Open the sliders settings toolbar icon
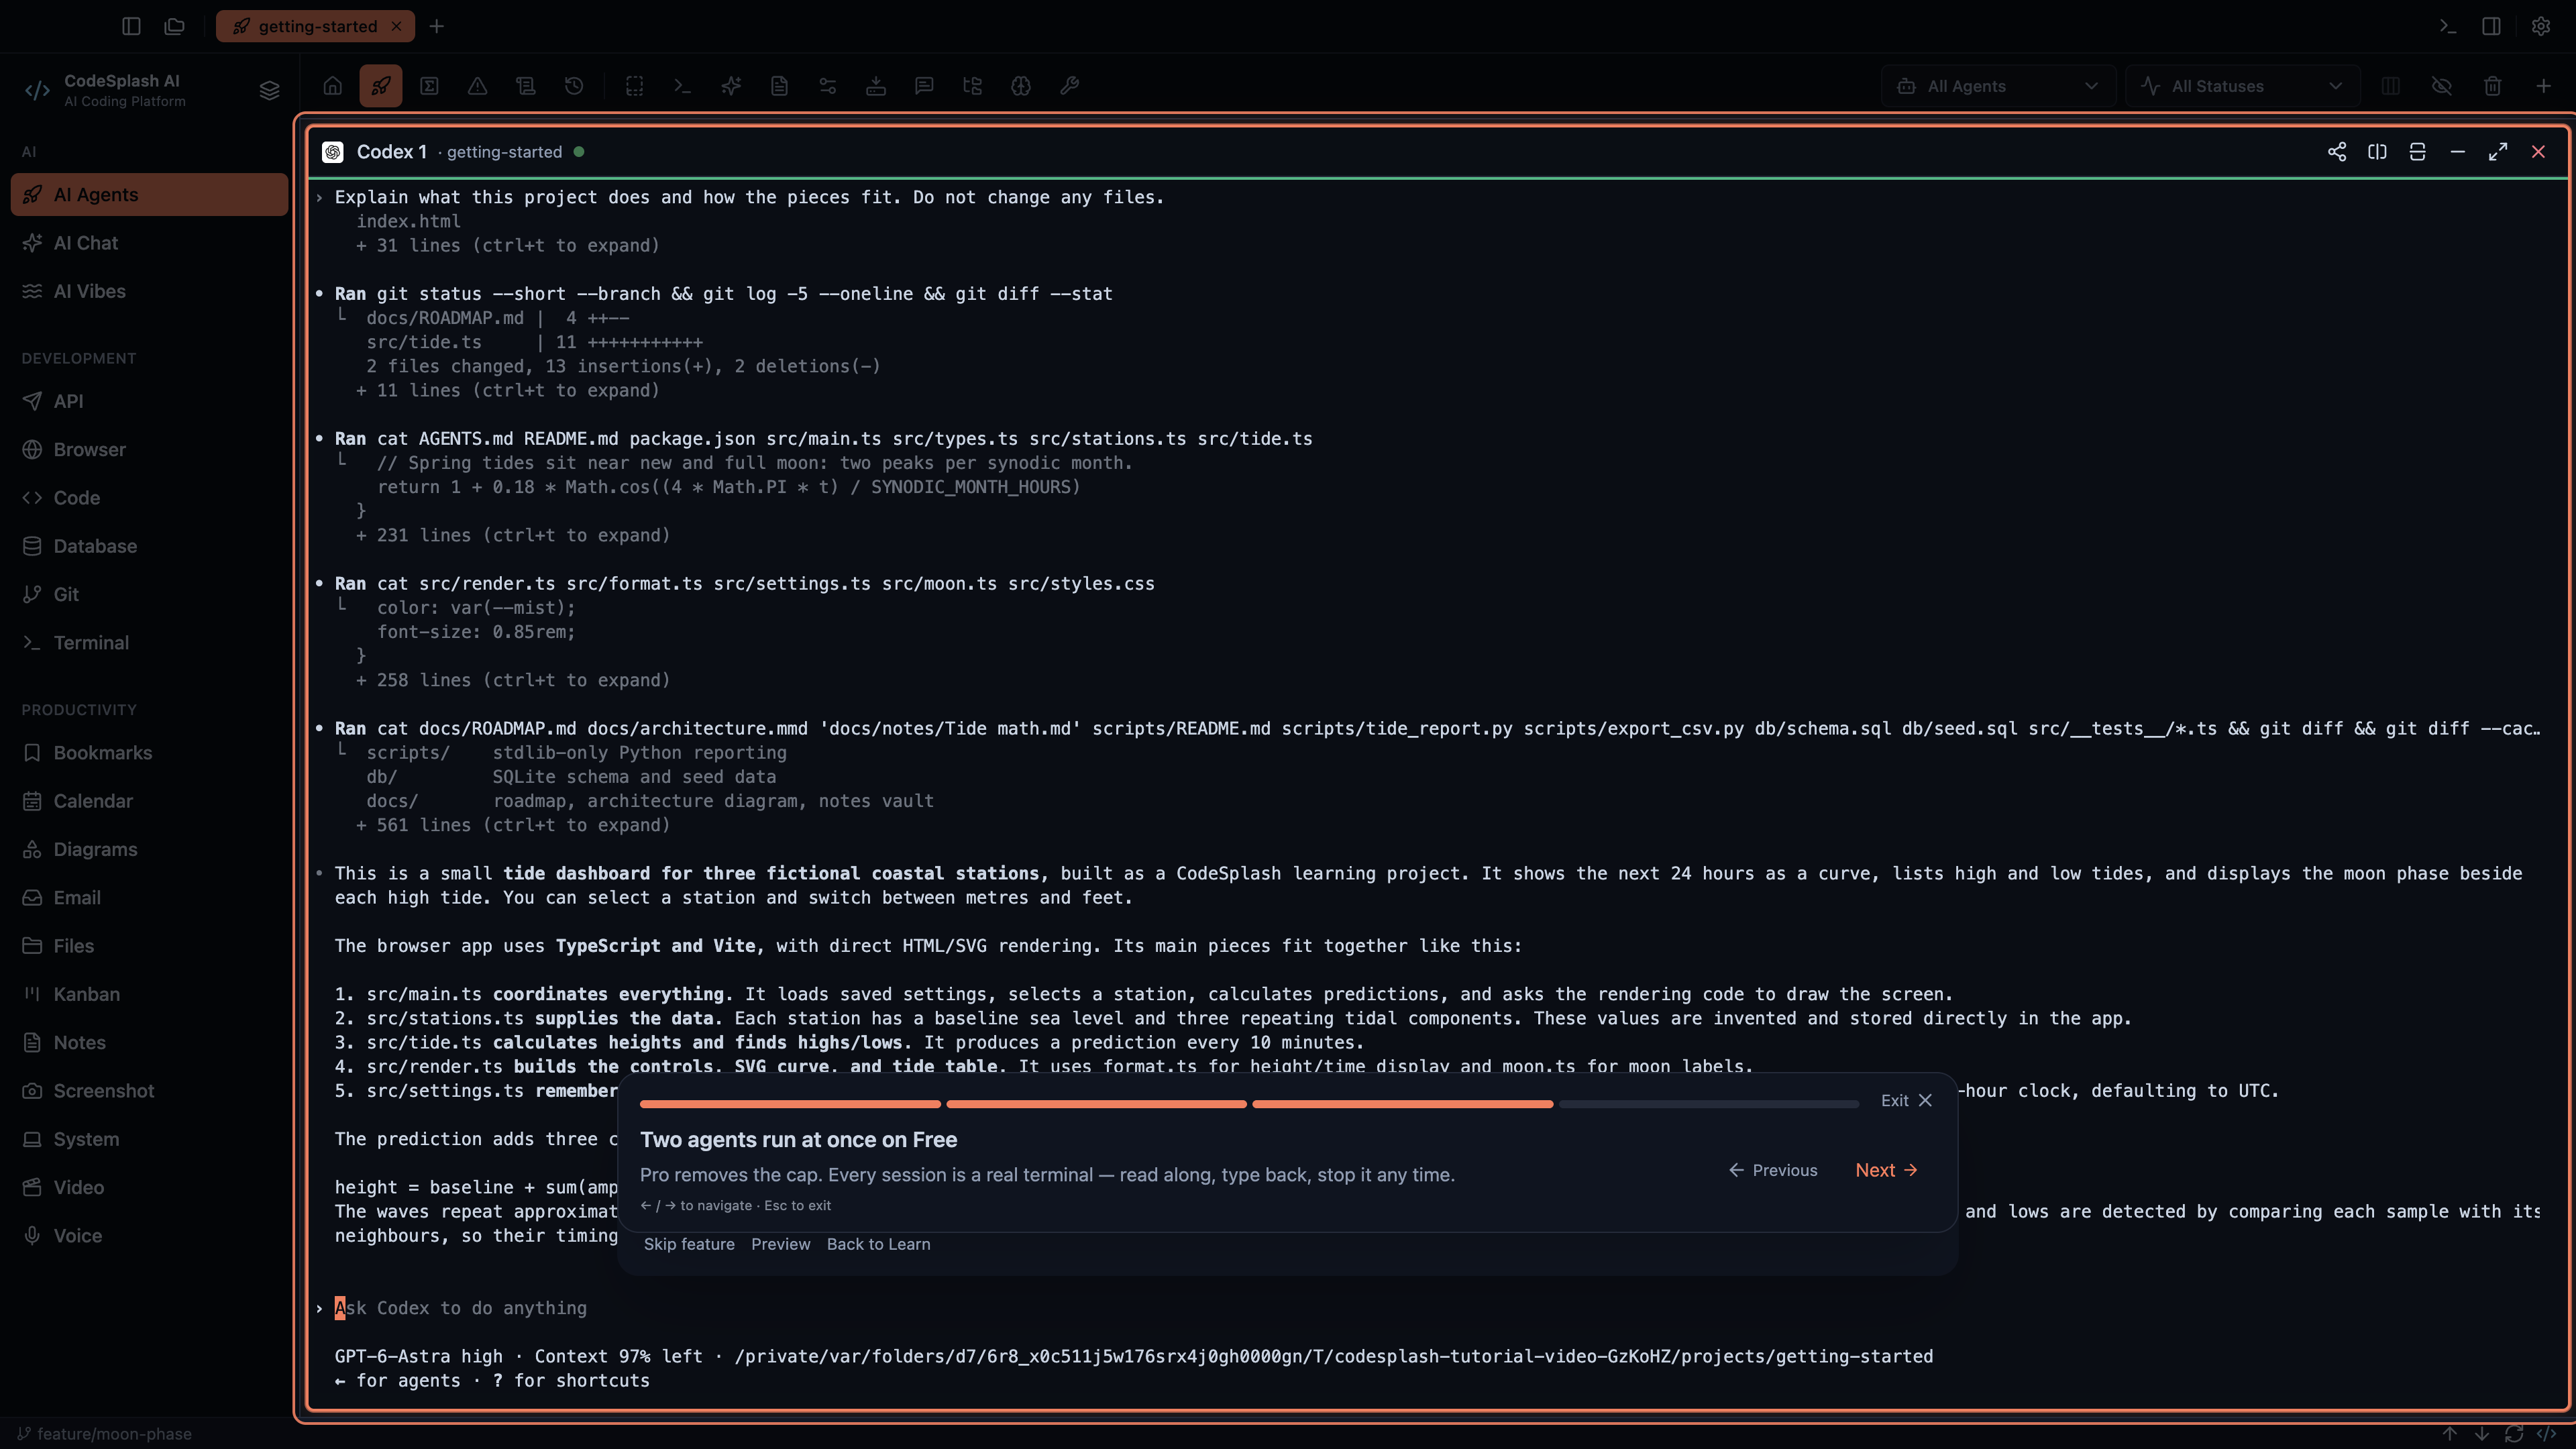 pos(828,86)
